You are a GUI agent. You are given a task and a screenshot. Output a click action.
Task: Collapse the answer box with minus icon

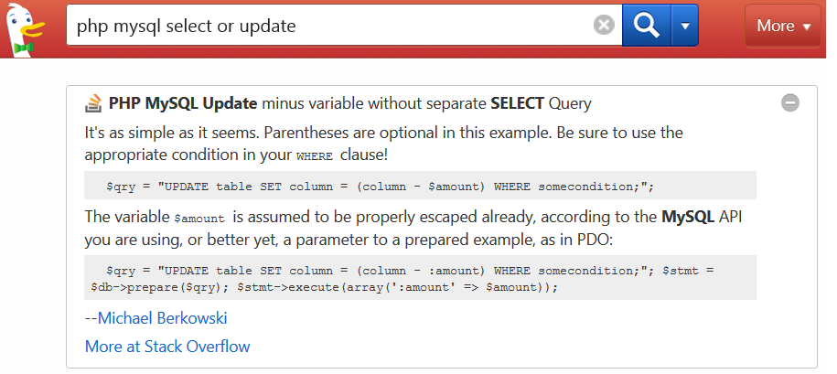click(x=790, y=102)
